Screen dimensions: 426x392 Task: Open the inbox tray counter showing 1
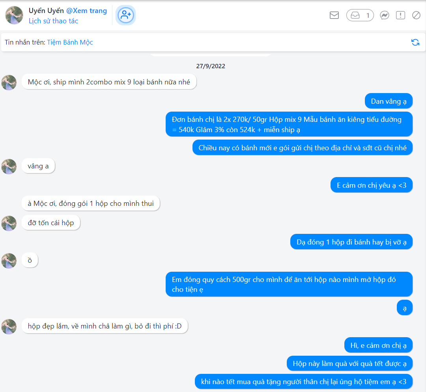(360, 15)
